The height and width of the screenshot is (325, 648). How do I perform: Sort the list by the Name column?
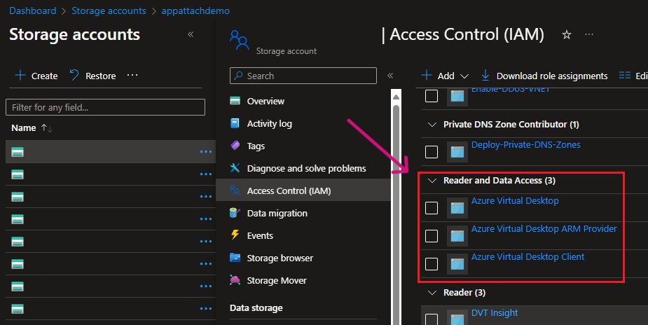(x=32, y=128)
